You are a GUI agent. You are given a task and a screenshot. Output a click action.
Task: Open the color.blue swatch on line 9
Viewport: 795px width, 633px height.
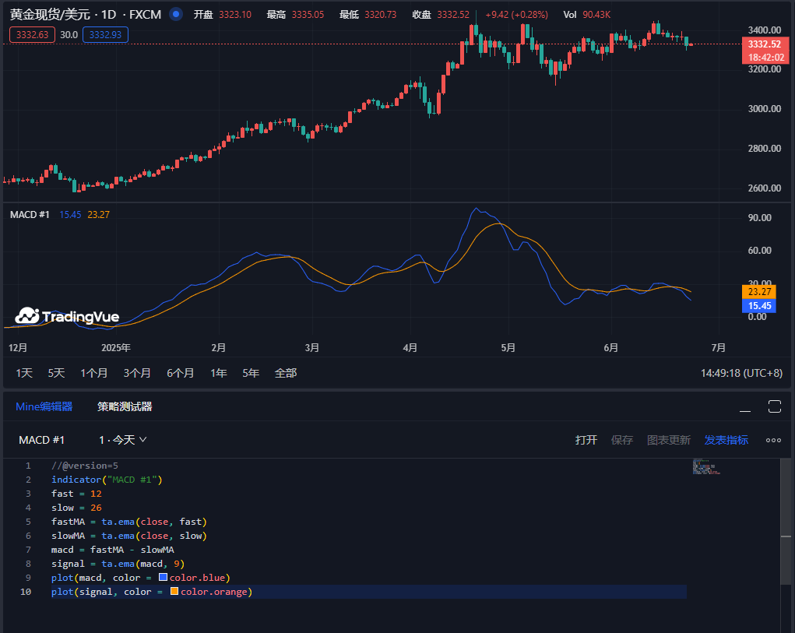click(x=163, y=578)
